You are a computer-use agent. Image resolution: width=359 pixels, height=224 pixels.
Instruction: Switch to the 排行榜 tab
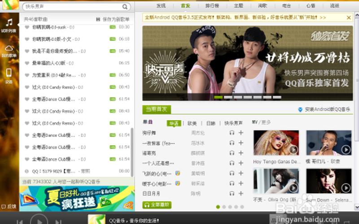tap(212, 6)
